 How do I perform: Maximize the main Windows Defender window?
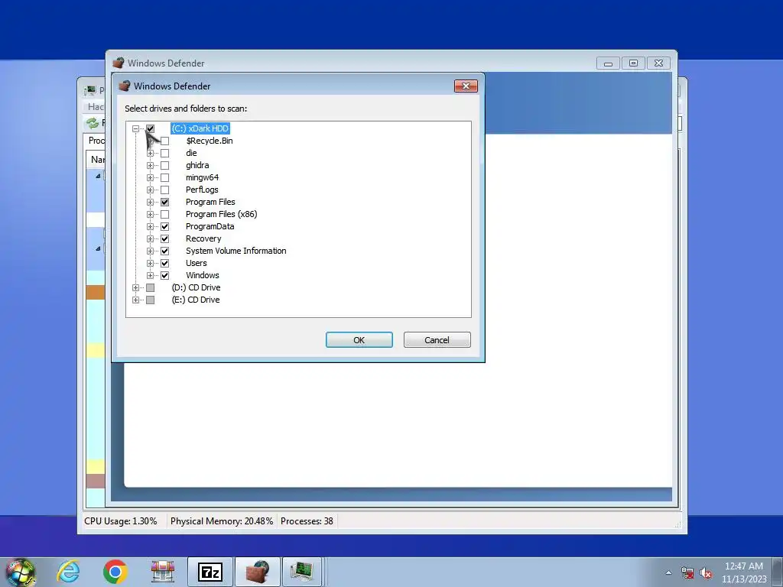633,63
